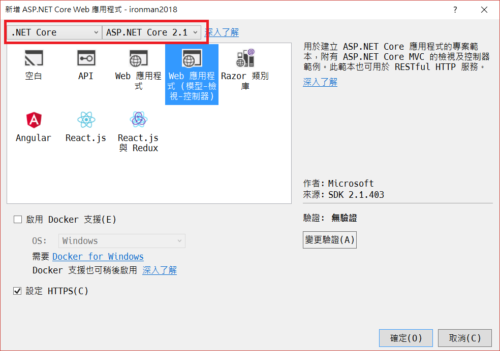Pick the React.js template

tap(86, 127)
